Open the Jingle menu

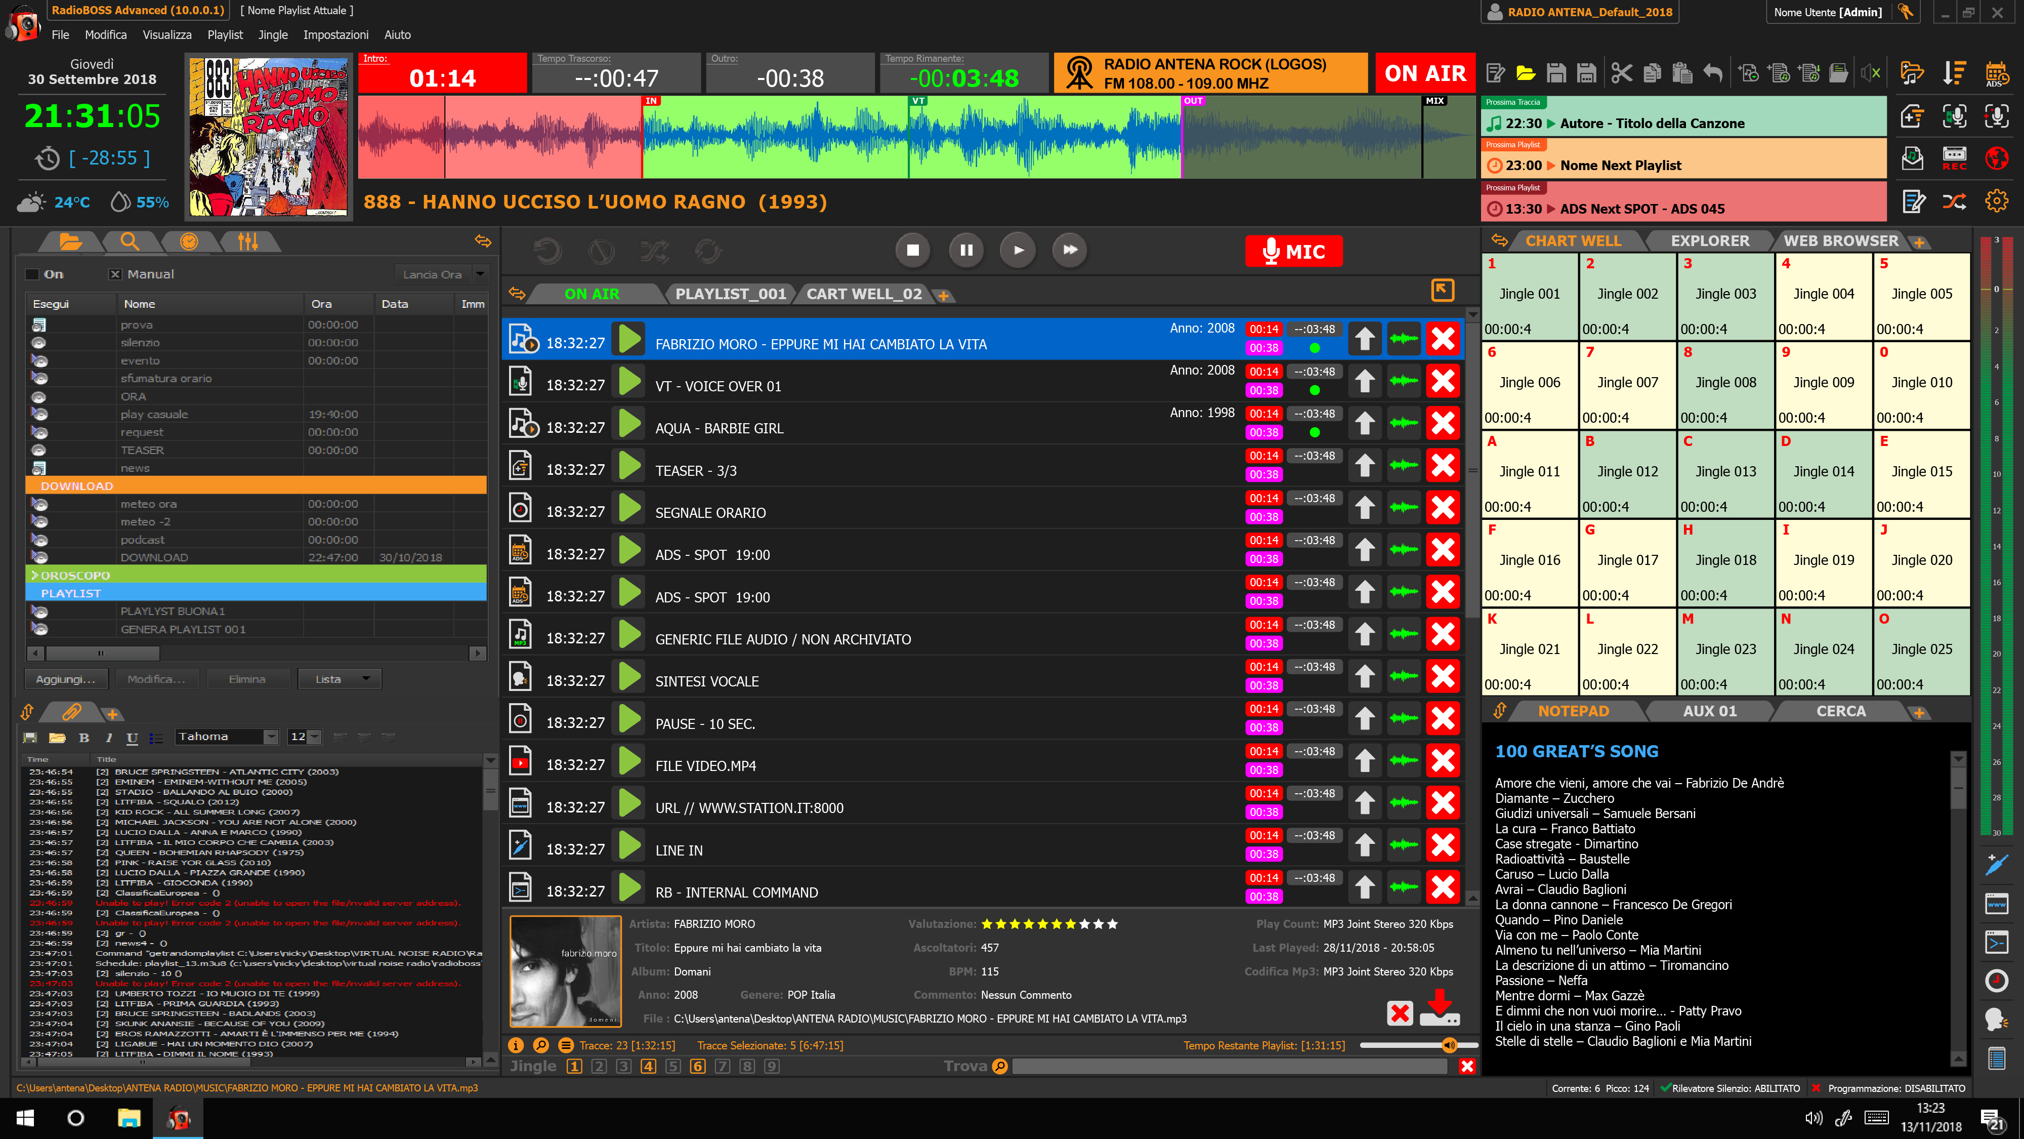pos(273,34)
